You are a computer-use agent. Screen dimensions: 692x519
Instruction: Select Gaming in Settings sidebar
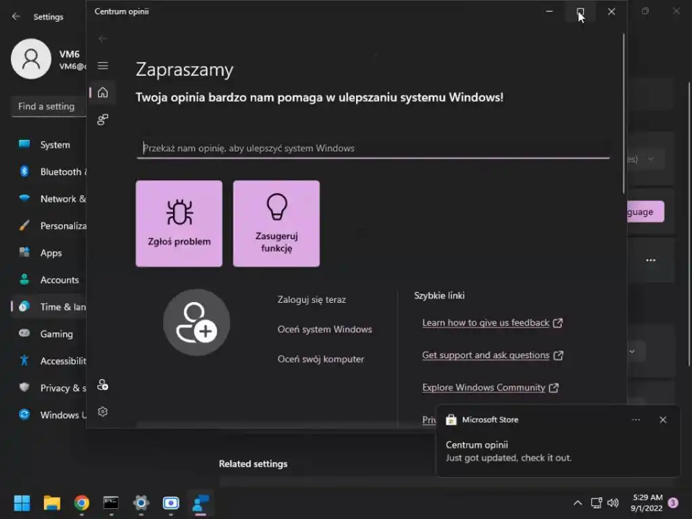[x=49, y=334]
